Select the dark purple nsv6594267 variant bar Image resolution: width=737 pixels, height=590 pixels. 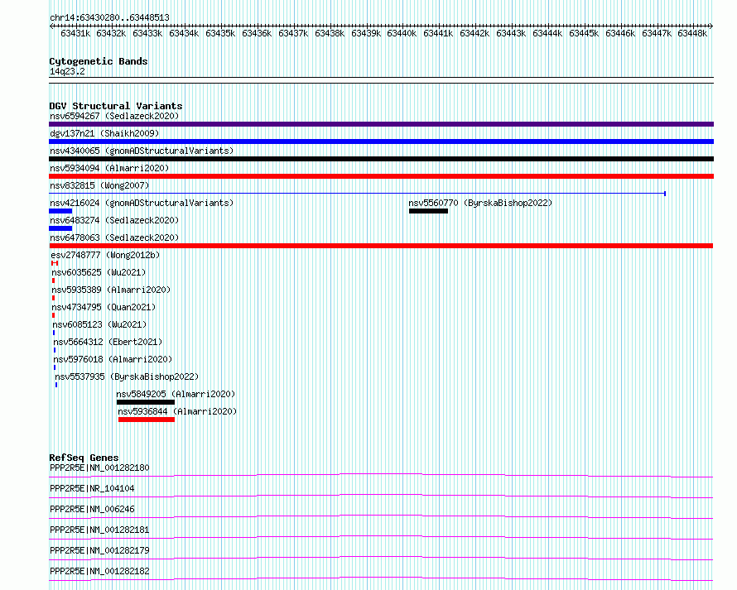point(381,124)
